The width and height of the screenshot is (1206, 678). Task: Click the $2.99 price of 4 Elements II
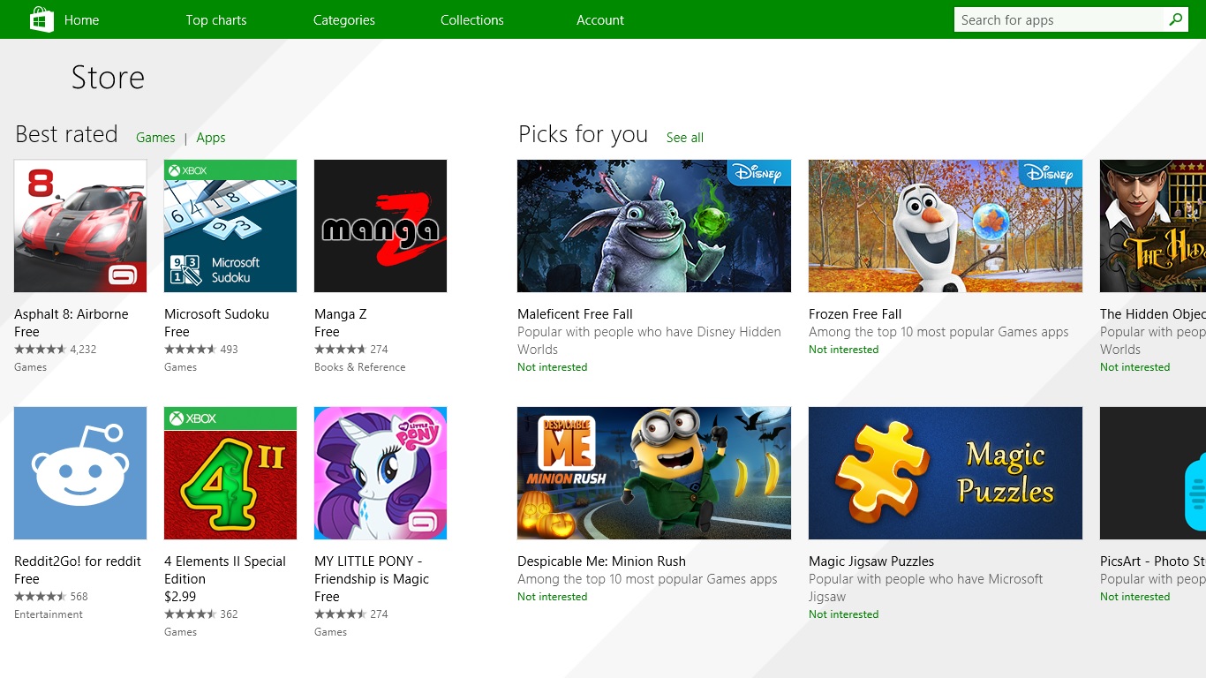click(180, 597)
